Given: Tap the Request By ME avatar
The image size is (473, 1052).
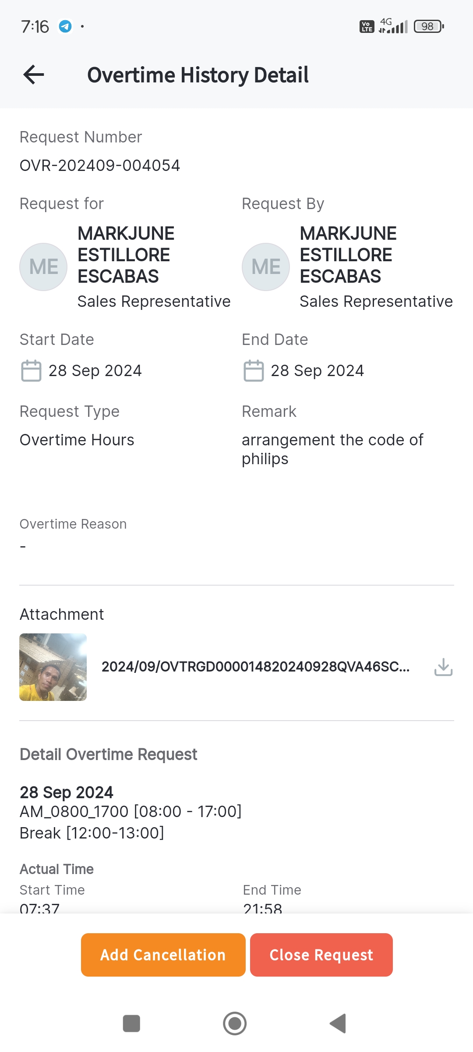Looking at the screenshot, I should [266, 267].
